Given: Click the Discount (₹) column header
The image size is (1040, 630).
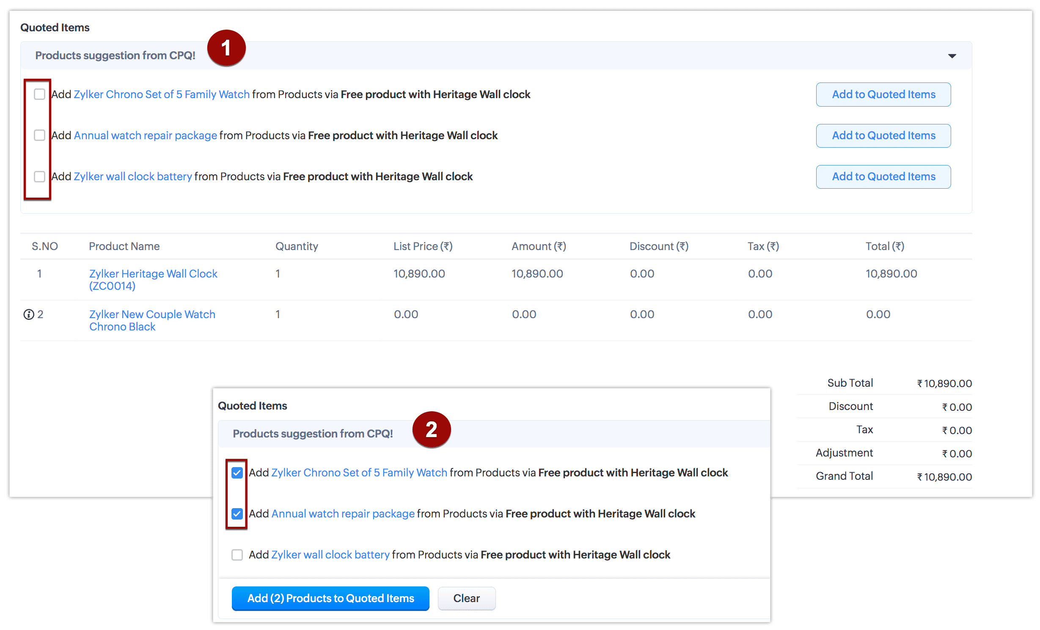Looking at the screenshot, I should point(659,246).
